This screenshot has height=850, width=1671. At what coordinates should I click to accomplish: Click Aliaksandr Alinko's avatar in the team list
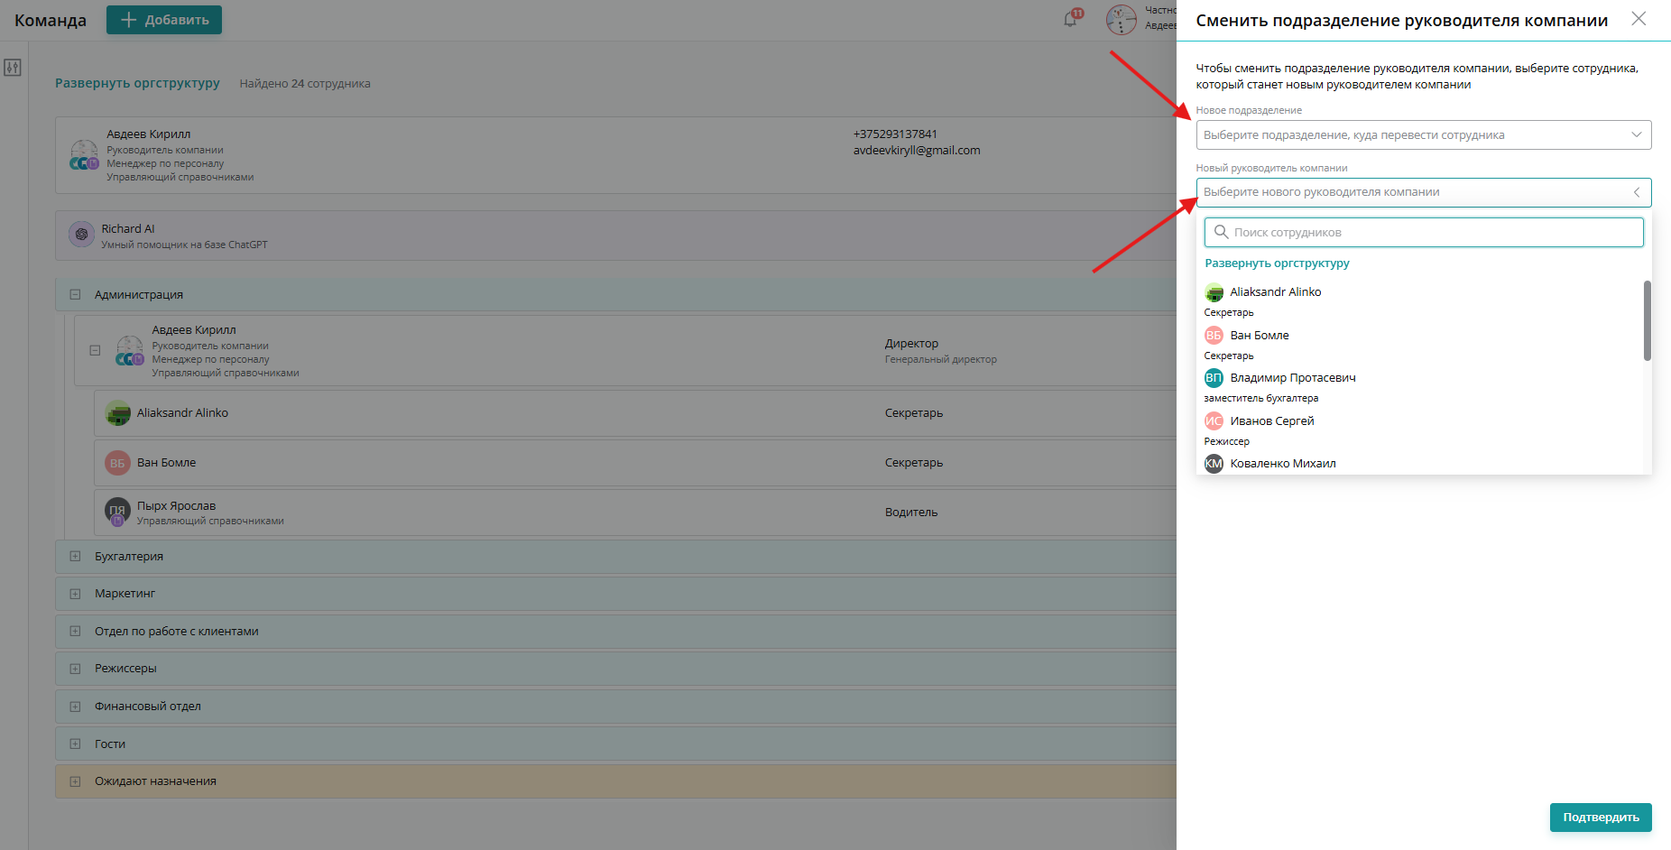click(117, 413)
